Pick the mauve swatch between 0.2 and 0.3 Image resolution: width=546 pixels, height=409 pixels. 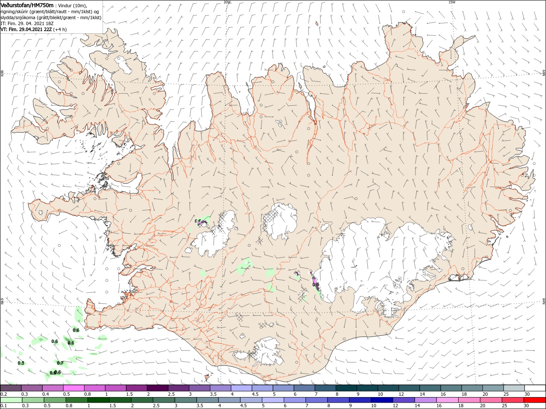tap(11, 388)
